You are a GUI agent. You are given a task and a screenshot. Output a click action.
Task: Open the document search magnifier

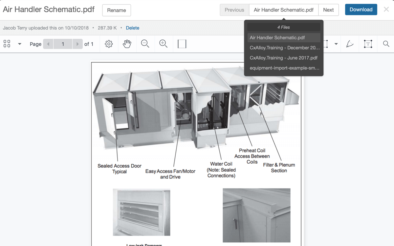pyautogui.click(x=386, y=44)
